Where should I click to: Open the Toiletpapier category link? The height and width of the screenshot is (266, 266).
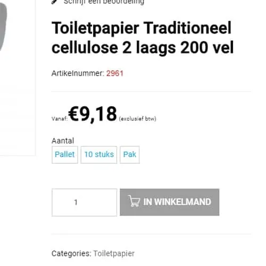tap(114, 253)
